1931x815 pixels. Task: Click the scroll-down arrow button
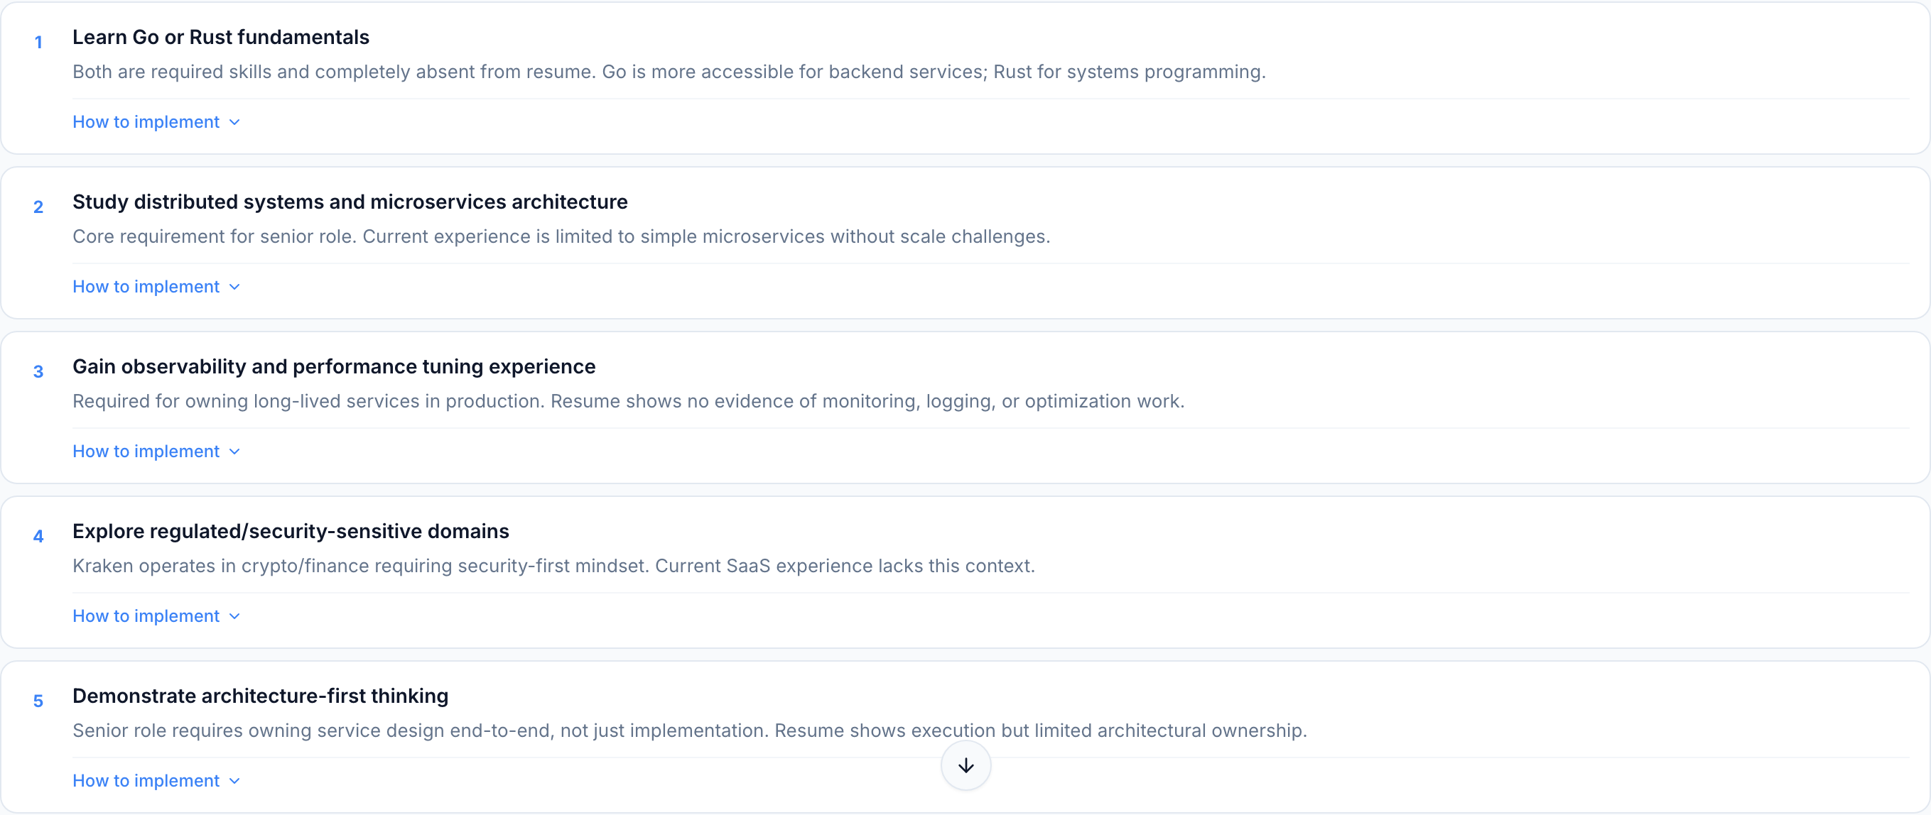965,765
